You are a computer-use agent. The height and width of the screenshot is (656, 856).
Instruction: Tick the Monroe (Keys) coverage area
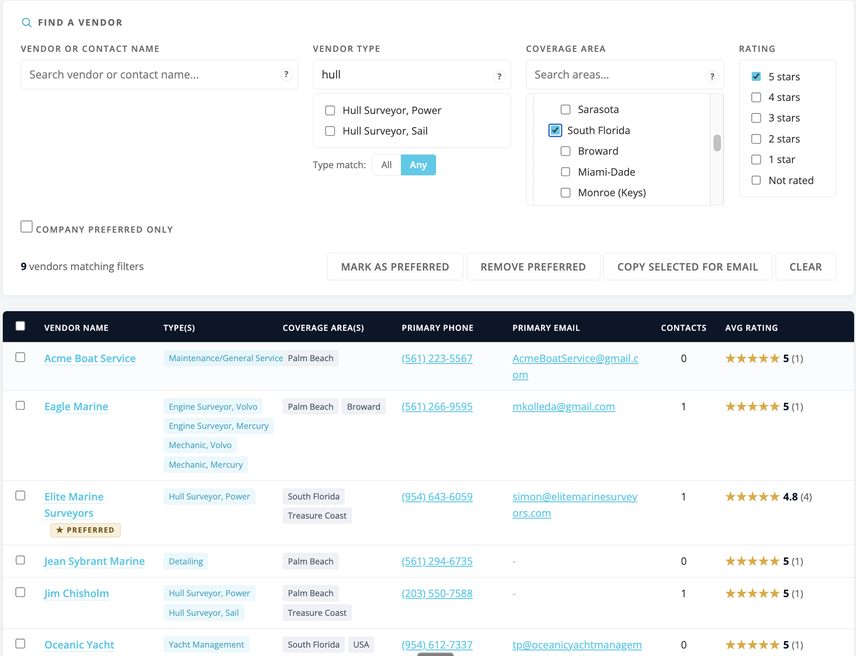pos(565,193)
